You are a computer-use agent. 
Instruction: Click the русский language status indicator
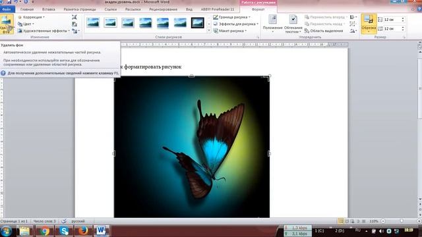78,221
